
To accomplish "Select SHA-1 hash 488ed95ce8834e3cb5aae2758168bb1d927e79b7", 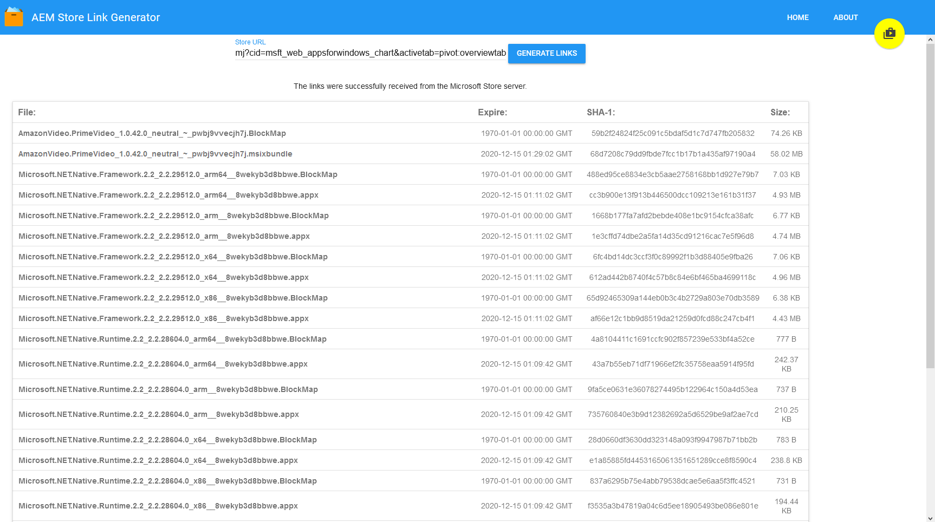I will (x=673, y=174).
